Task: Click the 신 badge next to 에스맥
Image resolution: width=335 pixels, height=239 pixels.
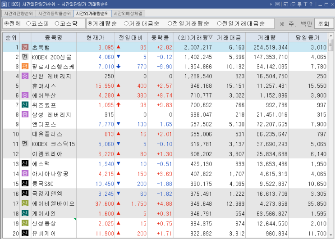Action: point(25,163)
